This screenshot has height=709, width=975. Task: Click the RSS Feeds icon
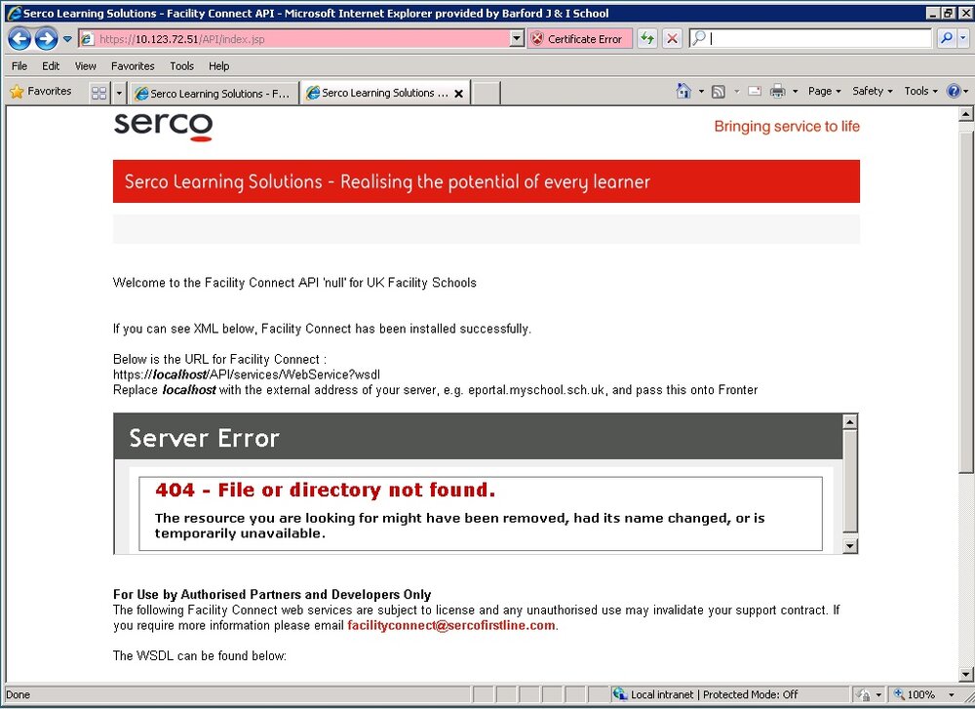[719, 92]
